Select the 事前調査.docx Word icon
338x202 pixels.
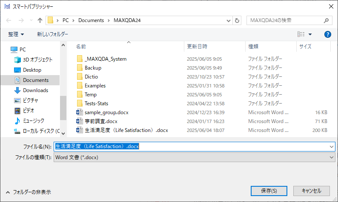tap(80, 121)
